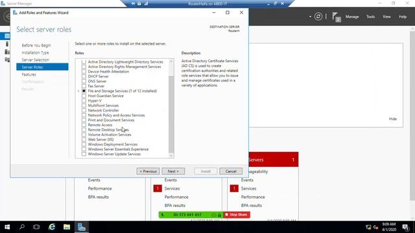Screen dimensions: 415x233
Task: Click the All Servers red tile header
Action: click(274, 160)
